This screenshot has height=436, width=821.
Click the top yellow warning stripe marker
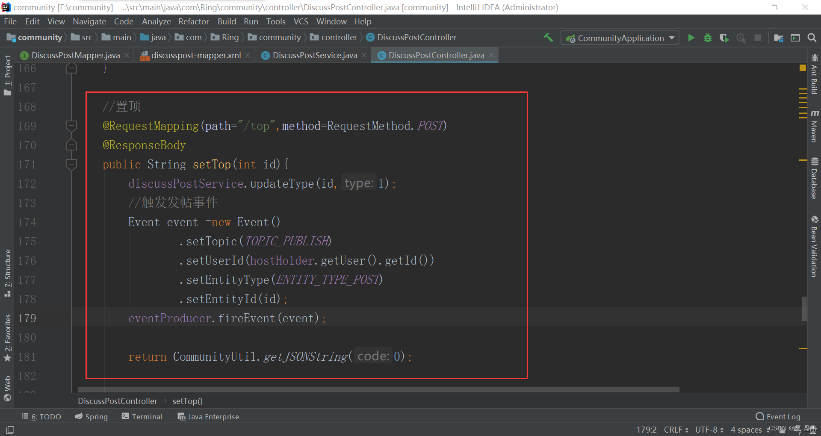[x=803, y=88]
